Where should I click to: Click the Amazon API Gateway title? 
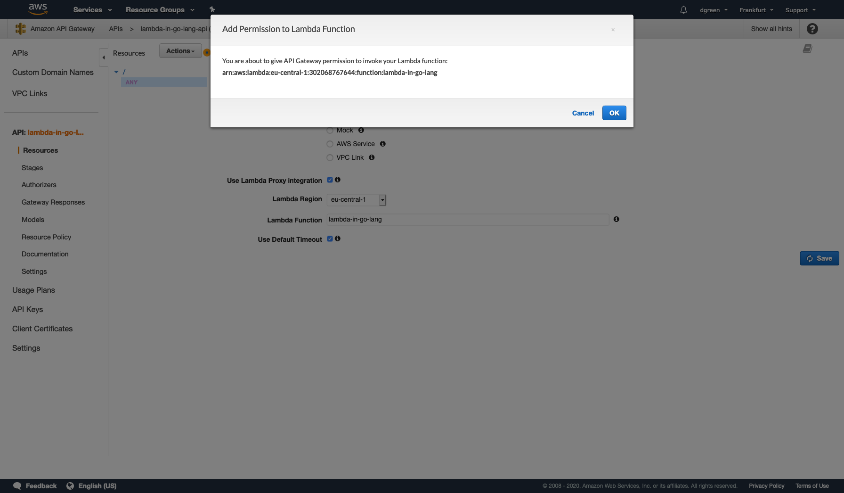(x=62, y=29)
